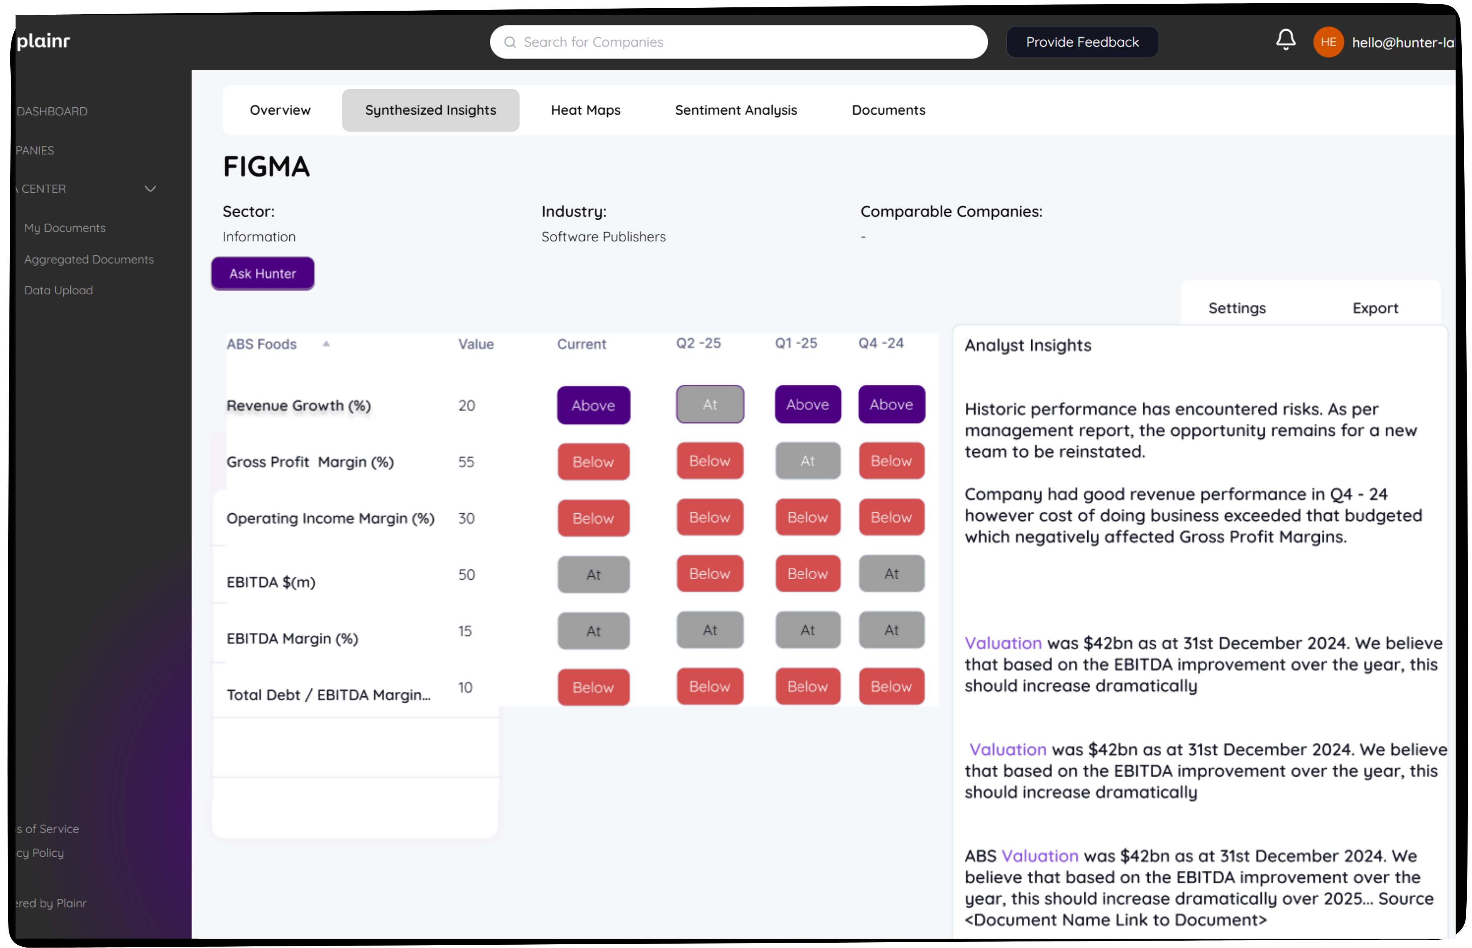The image size is (1472, 948).
Task: Select the Total Debt / EBITDA Margin label
Action: (x=328, y=695)
